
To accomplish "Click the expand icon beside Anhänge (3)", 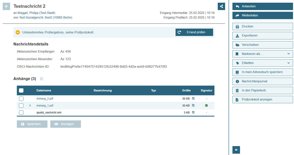I will (41, 79).
